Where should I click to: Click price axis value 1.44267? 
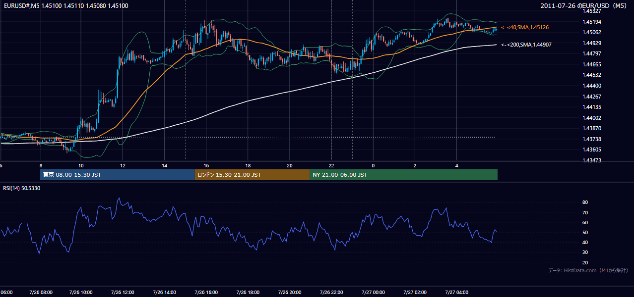click(x=592, y=97)
